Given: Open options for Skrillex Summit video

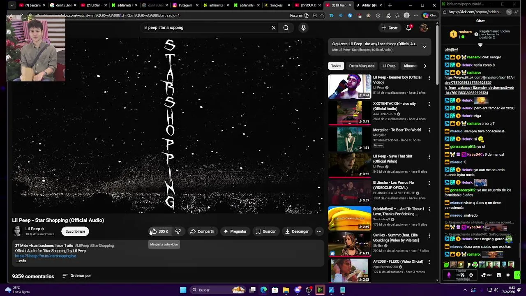Looking at the screenshot, I should point(429,236).
